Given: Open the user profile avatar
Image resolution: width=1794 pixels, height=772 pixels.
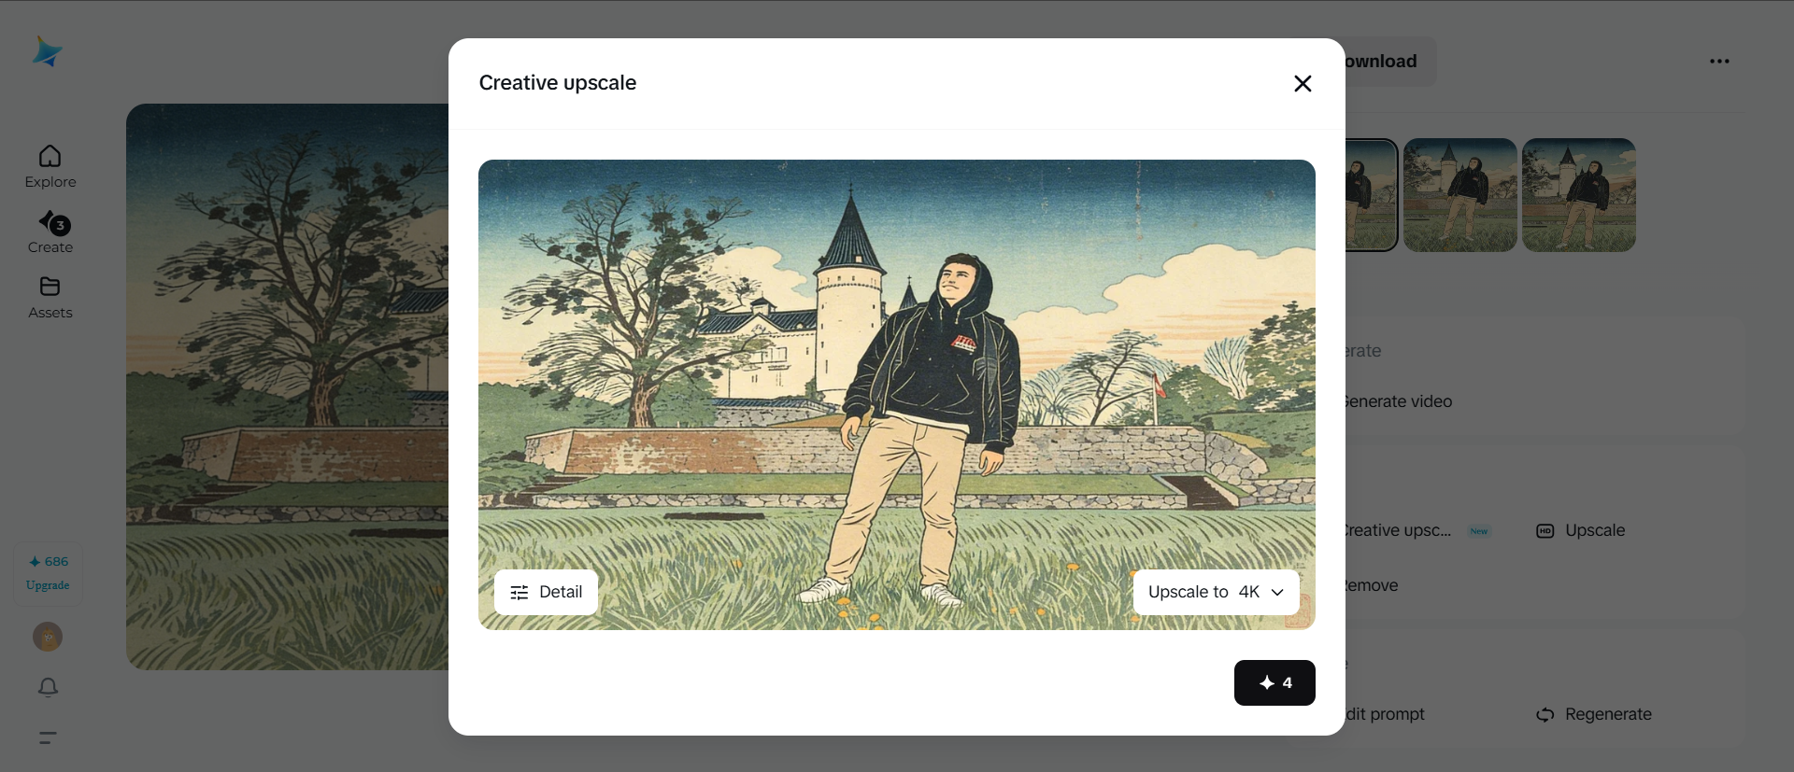Looking at the screenshot, I should click(48, 637).
